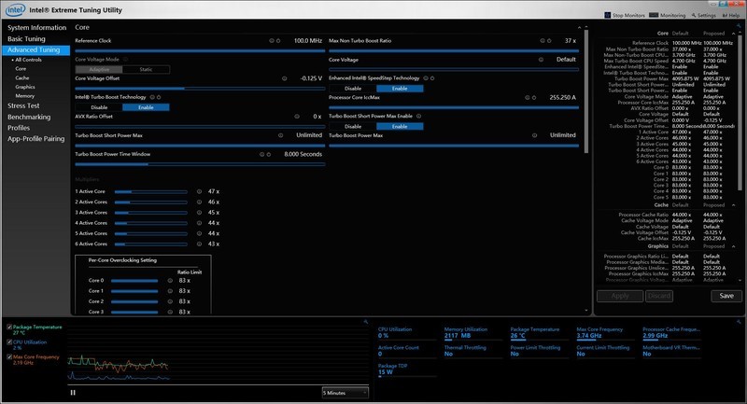Viewport: 747px width, 404px height.
Task: Click the info icon for Core Voltage
Action: [541, 60]
